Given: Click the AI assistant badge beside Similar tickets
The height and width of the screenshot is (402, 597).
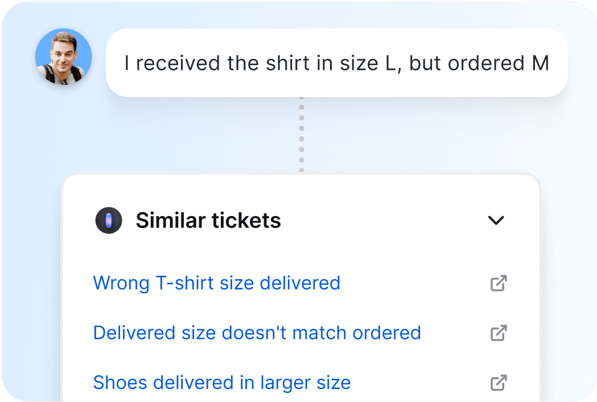Looking at the screenshot, I should [109, 220].
